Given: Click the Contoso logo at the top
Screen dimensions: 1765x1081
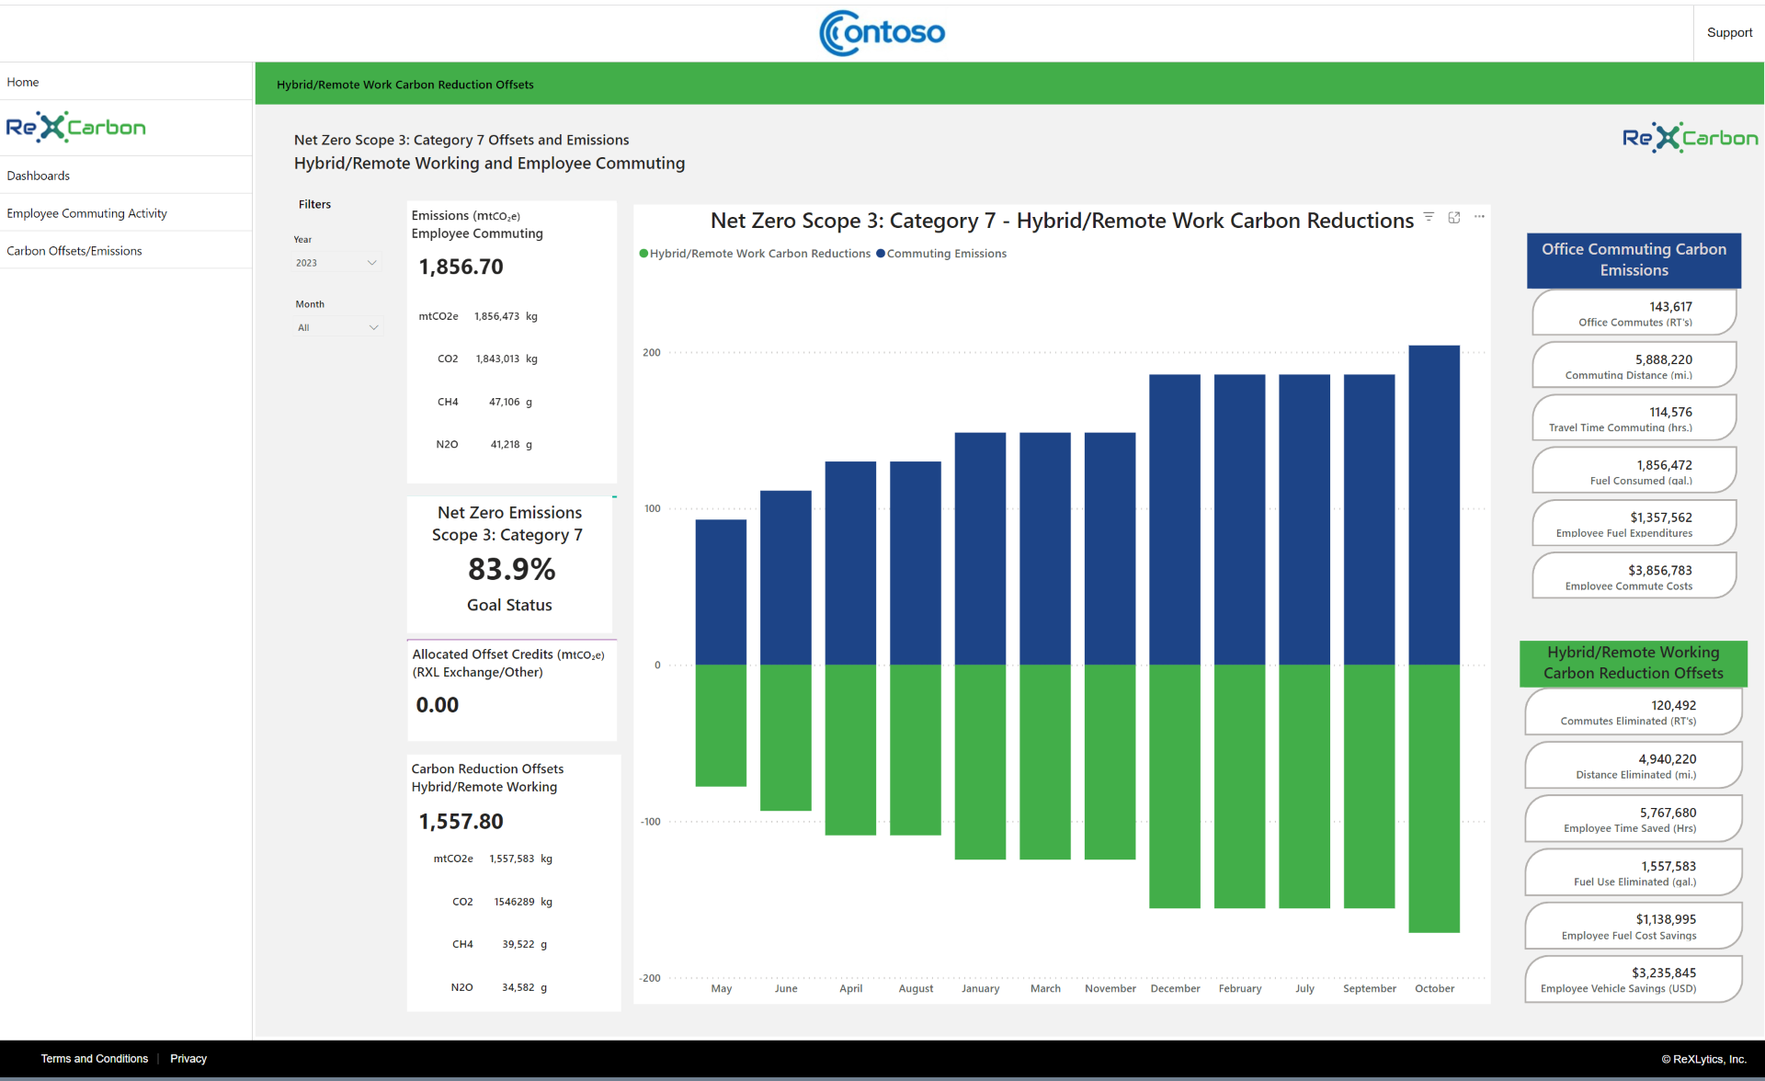Looking at the screenshot, I should pos(882,32).
